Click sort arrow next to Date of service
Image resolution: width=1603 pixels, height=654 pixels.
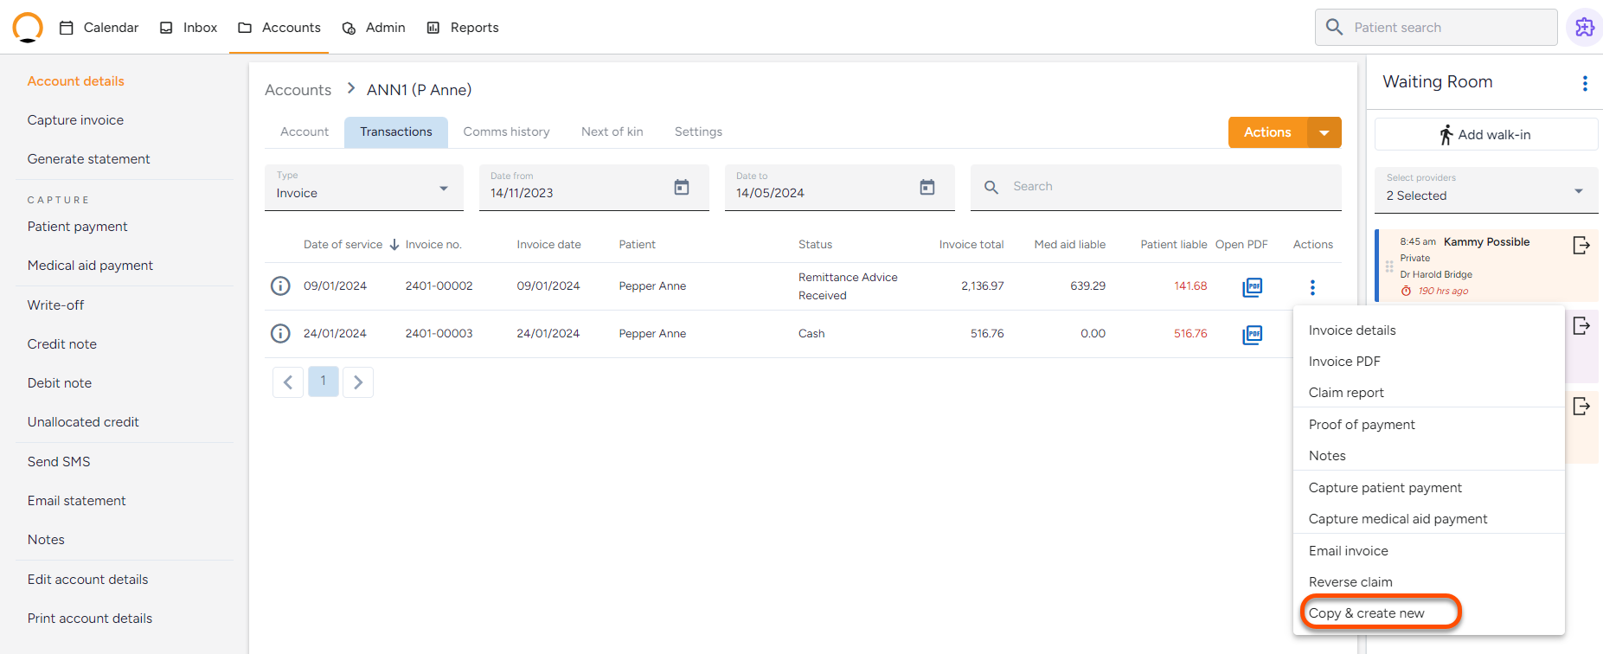pyautogui.click(x=394, y=245)
